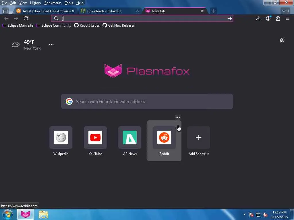This screenshot has width=294, height=220.
Task: Open Report Issues bookmark
Action: tap(87, 25)
